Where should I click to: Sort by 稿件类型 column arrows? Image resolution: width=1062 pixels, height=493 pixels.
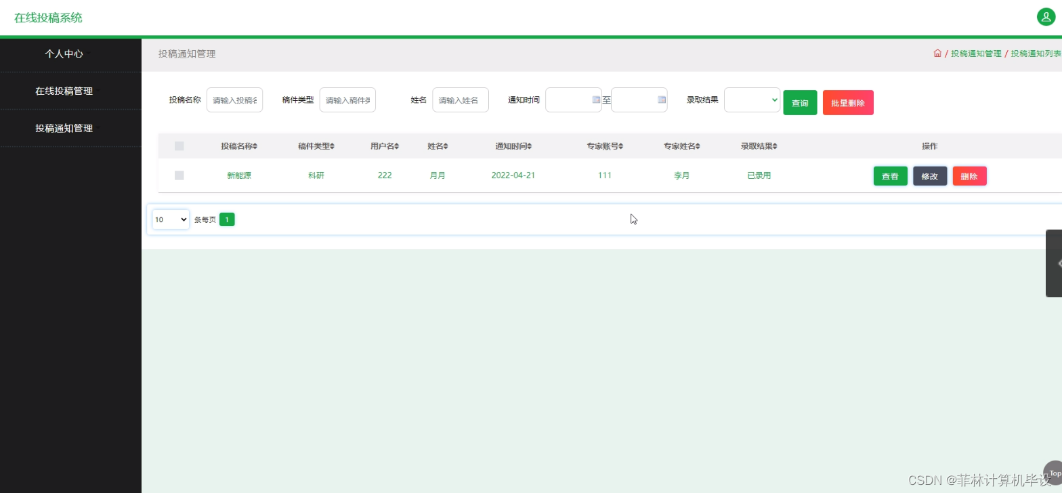click(x=333, y=146)
